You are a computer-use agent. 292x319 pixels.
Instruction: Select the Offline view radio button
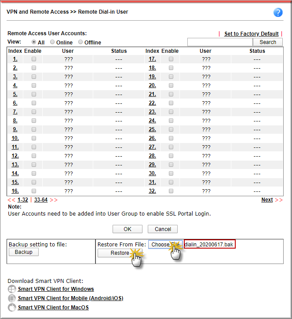click(x=80, y=42)
